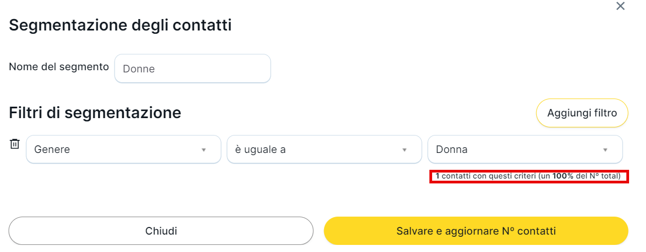Delete the Genere filter via trash icon
The image size is (646, 252).
pos(15,144)
